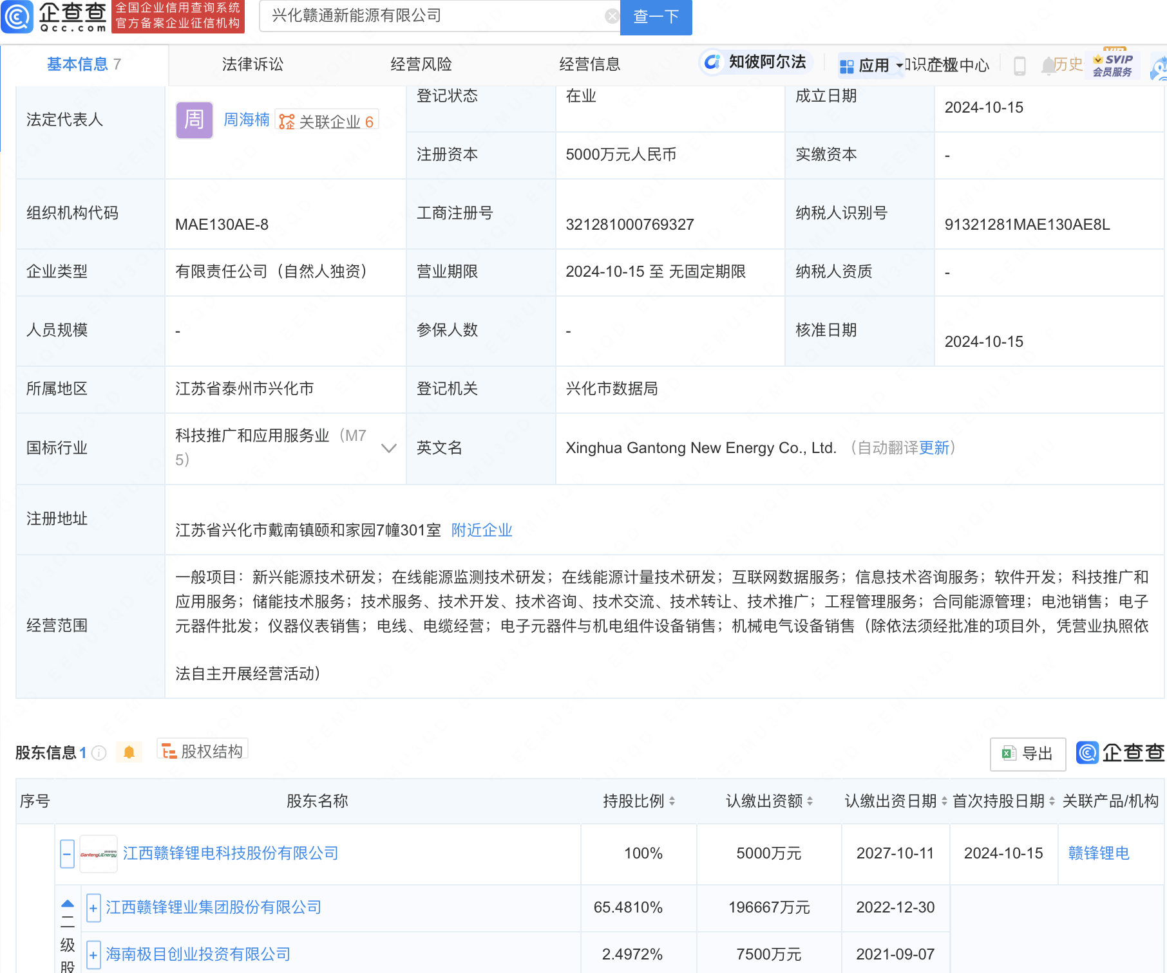Set monitoring alert via the bell icon near 股东信息
Viewport: 1167px width, 973px height.
[129, 751]
